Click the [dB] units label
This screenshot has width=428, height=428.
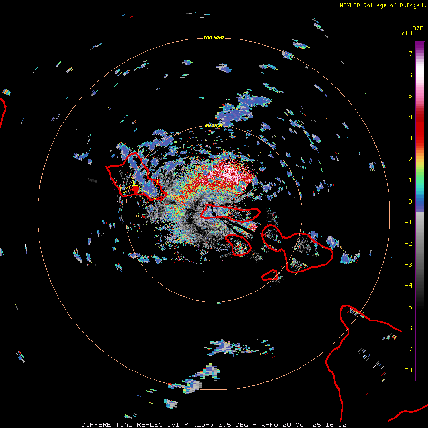tap(406, 33)
